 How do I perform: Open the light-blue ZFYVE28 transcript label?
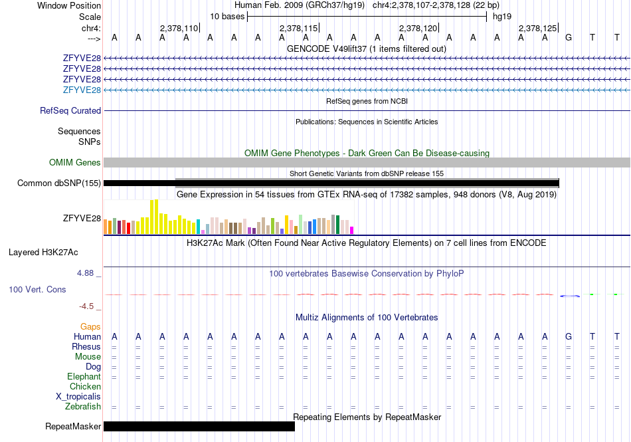click(82, 90)
